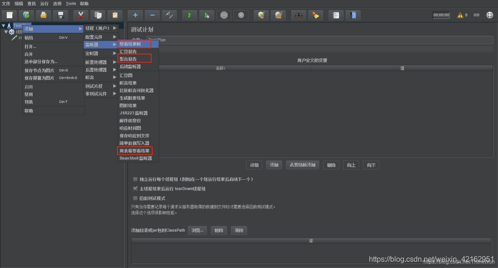Click the Paste clipboard icon

tap(115, 15)
